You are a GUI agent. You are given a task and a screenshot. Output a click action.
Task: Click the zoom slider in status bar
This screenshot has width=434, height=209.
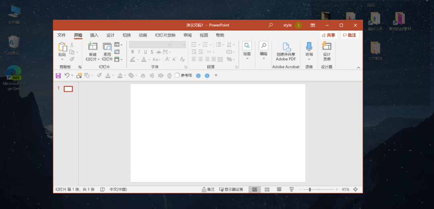point(319,189)
